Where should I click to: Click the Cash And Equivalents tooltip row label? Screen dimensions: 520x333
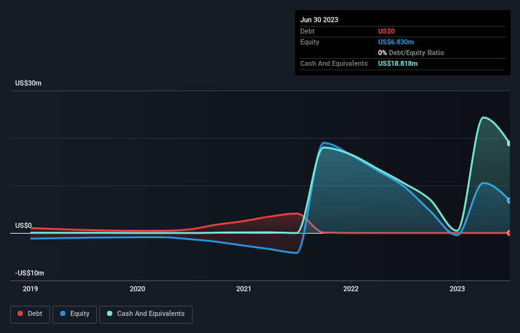(x=334, y=63)
